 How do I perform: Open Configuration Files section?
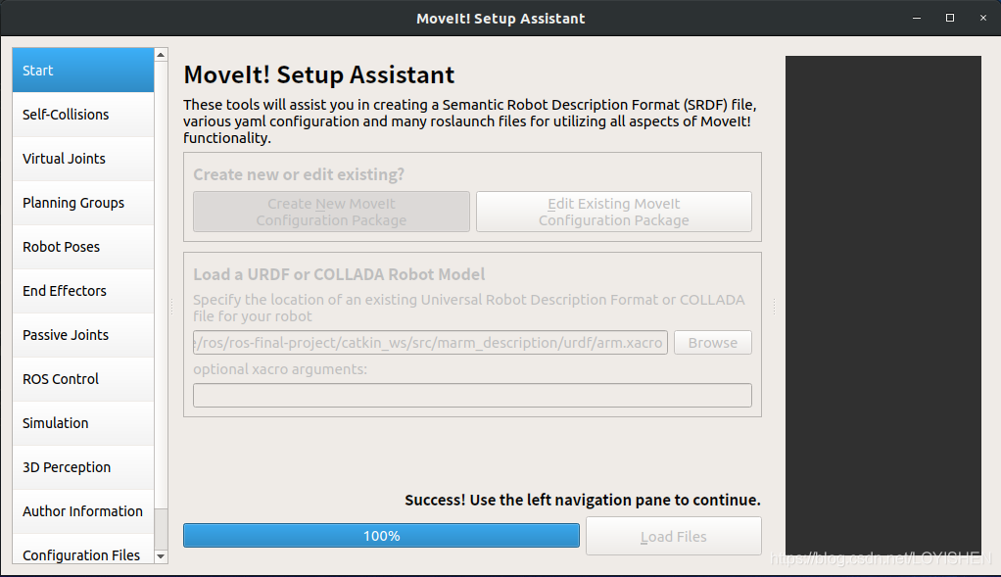83,554
